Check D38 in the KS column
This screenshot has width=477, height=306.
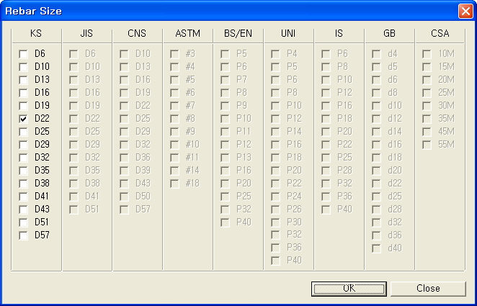pyautogui.click(x=23, y=184)
